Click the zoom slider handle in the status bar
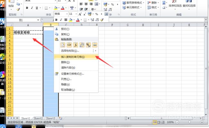This screenshot has width=209, height=128. pyautogui.click(x=189, y=122)
